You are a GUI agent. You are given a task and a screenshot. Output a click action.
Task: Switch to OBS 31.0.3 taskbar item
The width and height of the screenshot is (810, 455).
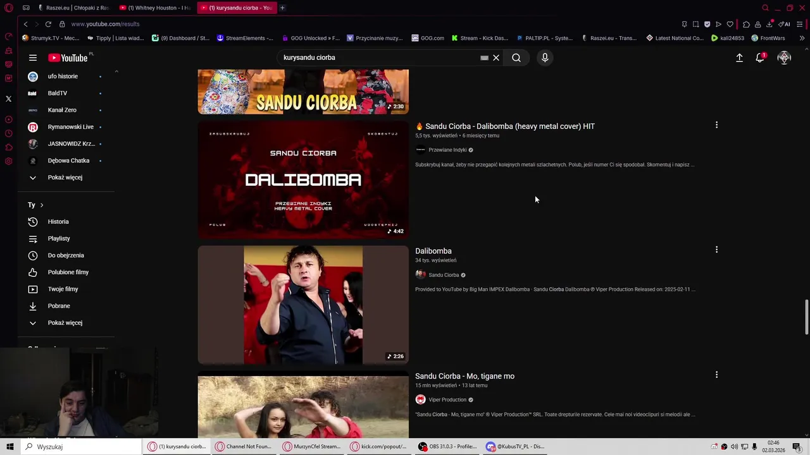[447, 447]
